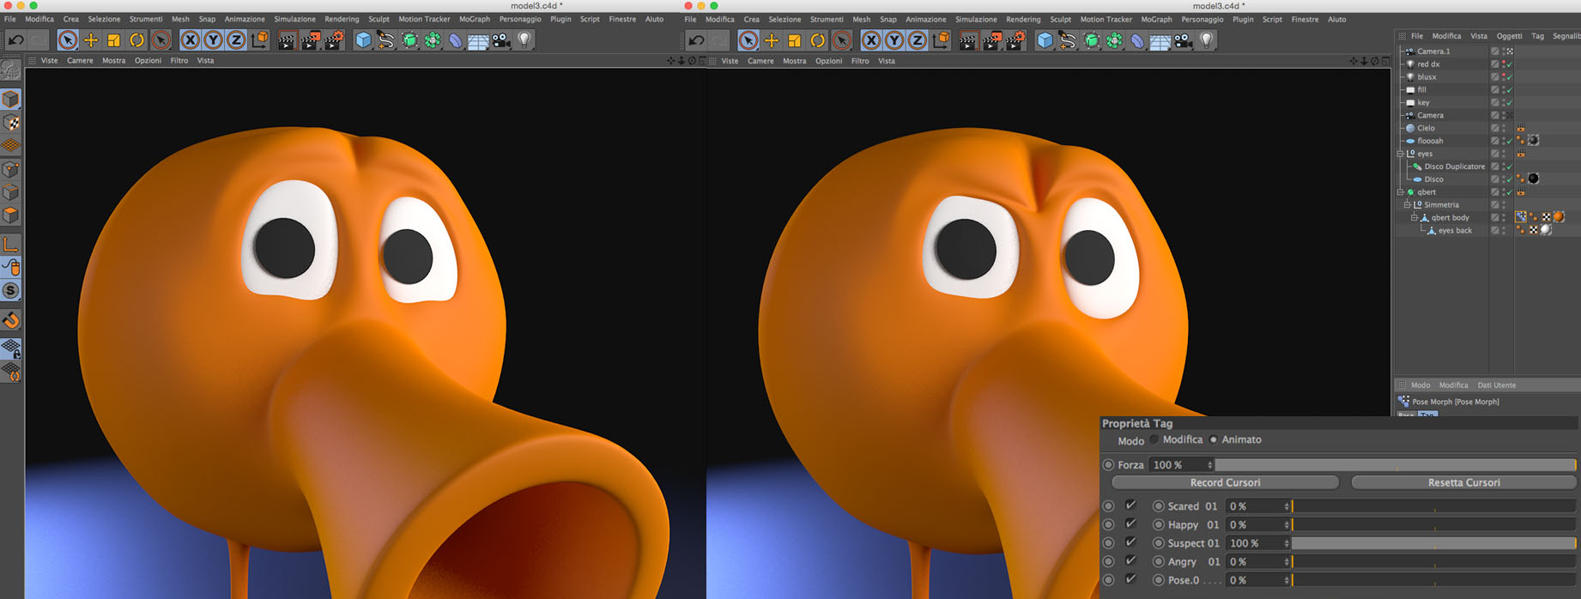
Task: Activate the Rotate tool in left window
Action: (x=136, y=39)
